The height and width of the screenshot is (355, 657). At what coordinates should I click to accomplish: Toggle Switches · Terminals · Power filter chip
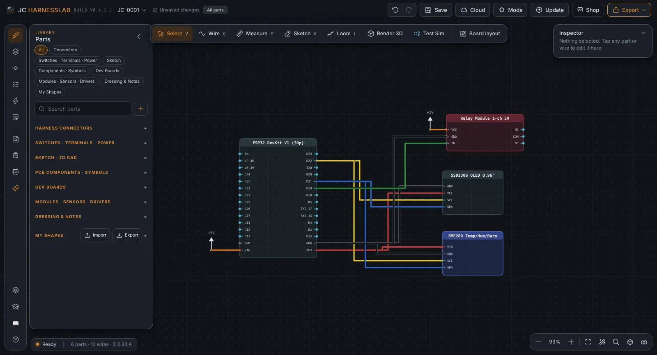pos(68,61)
